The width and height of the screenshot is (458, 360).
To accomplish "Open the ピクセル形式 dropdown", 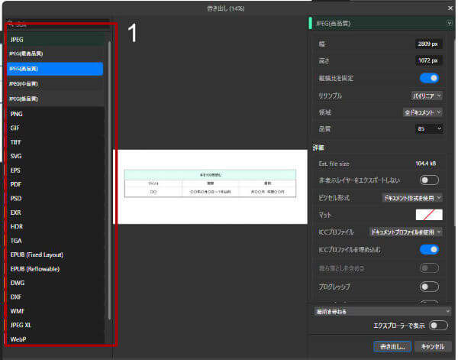I will (412, 197).
